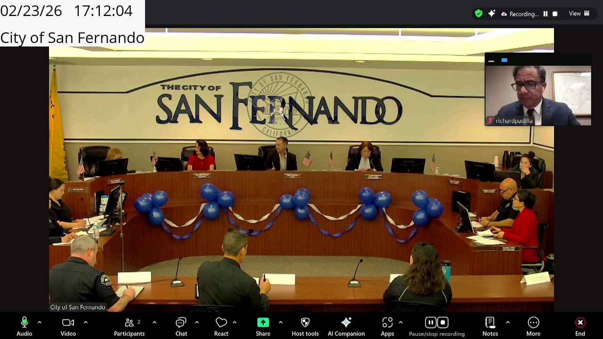
Task: Click the City of San Fernando name label
Action: pos(78,307)
